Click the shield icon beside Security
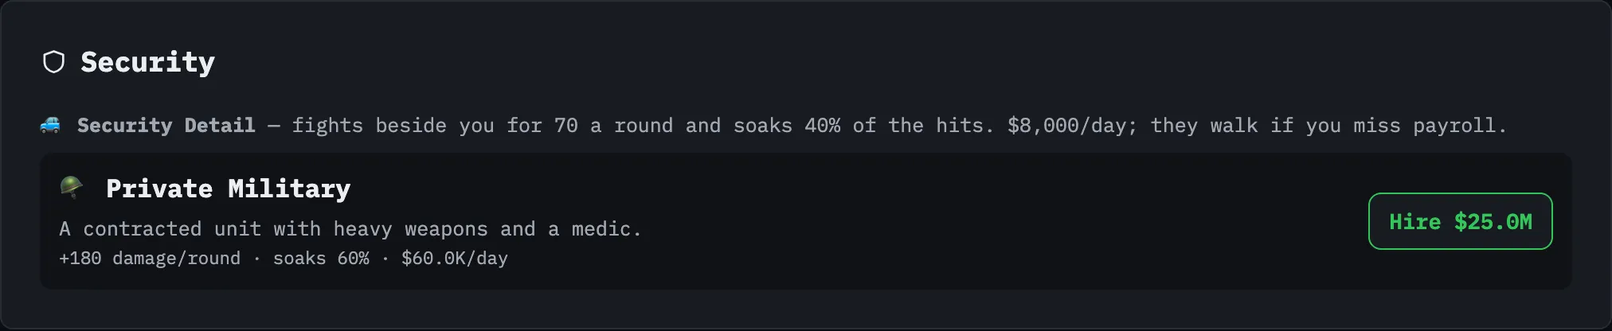Viewport: 1612px width, 331px height. [x=53, y=62]
